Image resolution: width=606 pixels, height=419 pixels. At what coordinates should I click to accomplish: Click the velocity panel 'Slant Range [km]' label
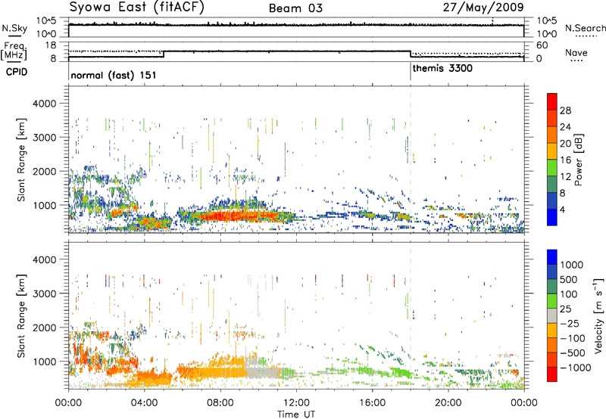(21, 315)
